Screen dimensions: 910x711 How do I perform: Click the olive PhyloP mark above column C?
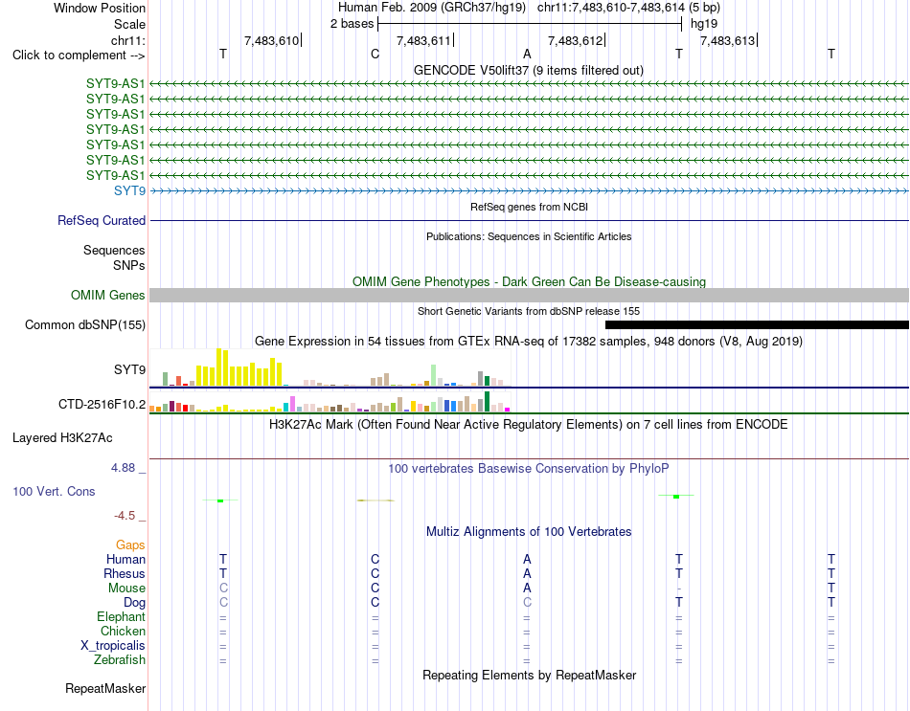[x=375, y=500]
